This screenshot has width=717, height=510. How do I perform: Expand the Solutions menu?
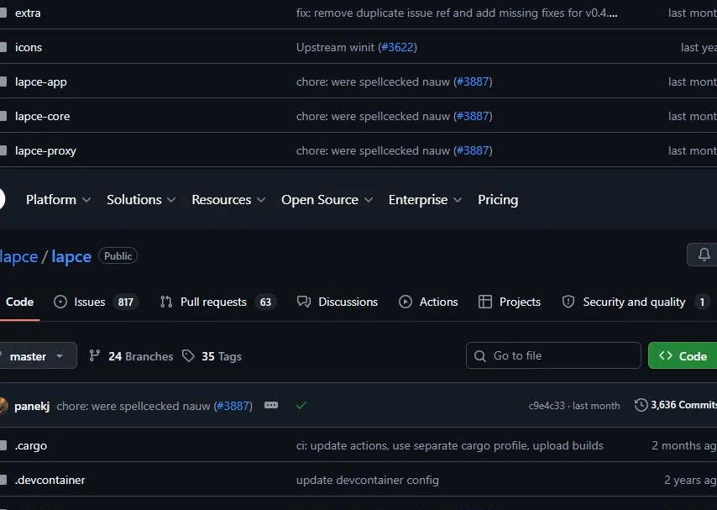tap(141, 200)
